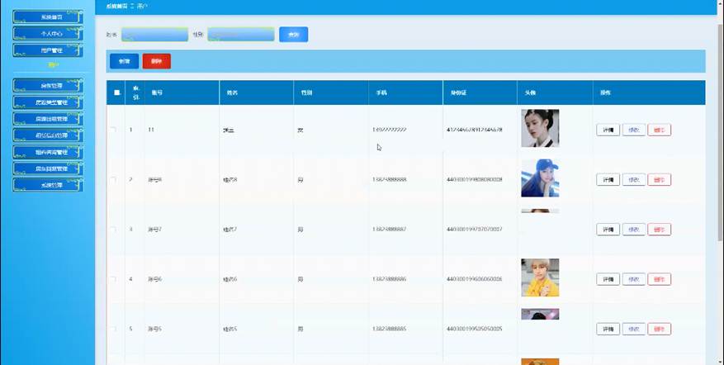This screenshot has height=365, width=724.
Task: Open 详情 for the 账号7 row
Action: [608, 230]
